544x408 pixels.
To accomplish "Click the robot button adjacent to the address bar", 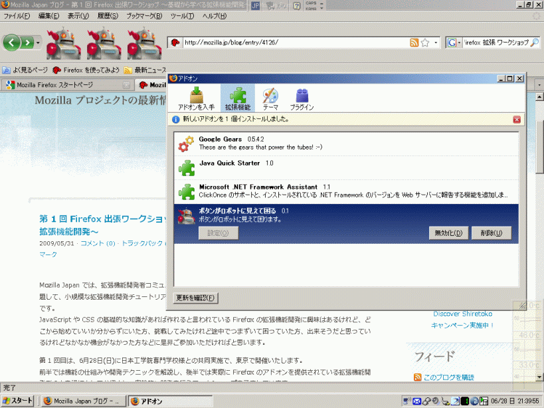I will tap(144, 43).
